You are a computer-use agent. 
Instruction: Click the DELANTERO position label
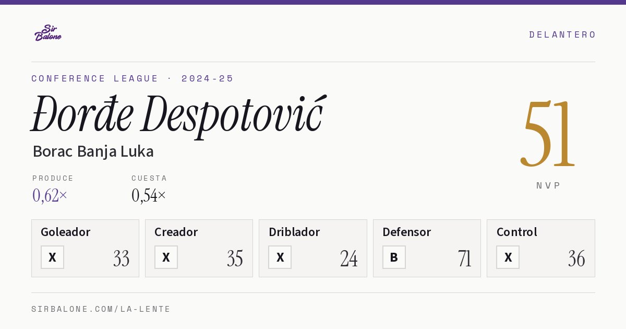pyautogui.click(x=562, y=34)
